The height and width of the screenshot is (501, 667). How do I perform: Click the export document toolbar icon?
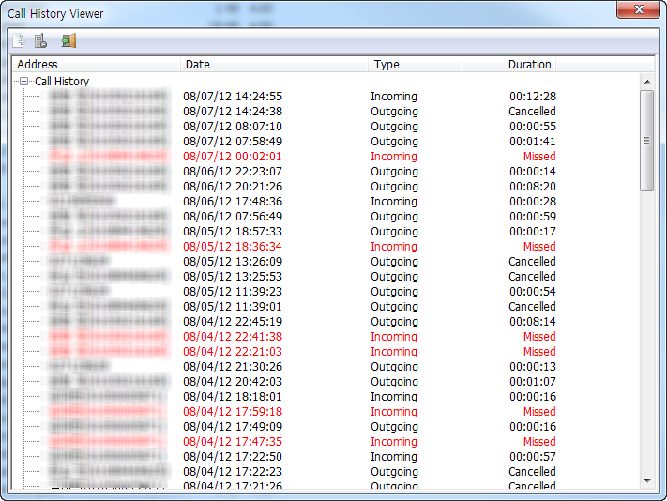[x=18, y=41]
